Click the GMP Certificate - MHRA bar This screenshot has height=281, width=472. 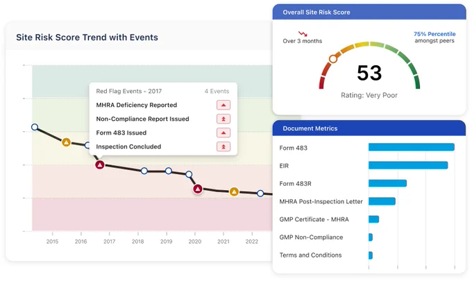[374, 219]
